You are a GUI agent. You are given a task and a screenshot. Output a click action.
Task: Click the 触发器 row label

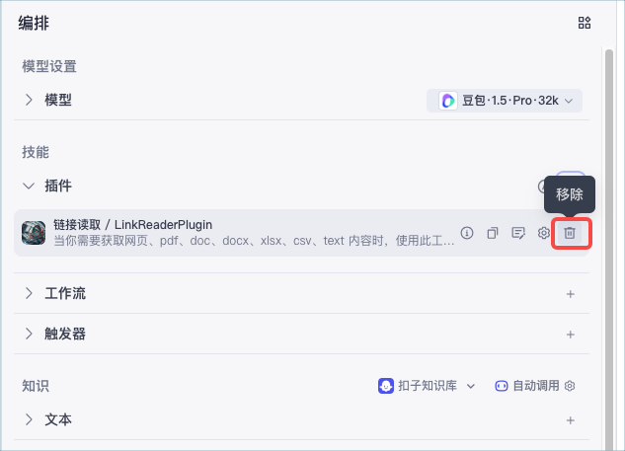pos(65,334)
